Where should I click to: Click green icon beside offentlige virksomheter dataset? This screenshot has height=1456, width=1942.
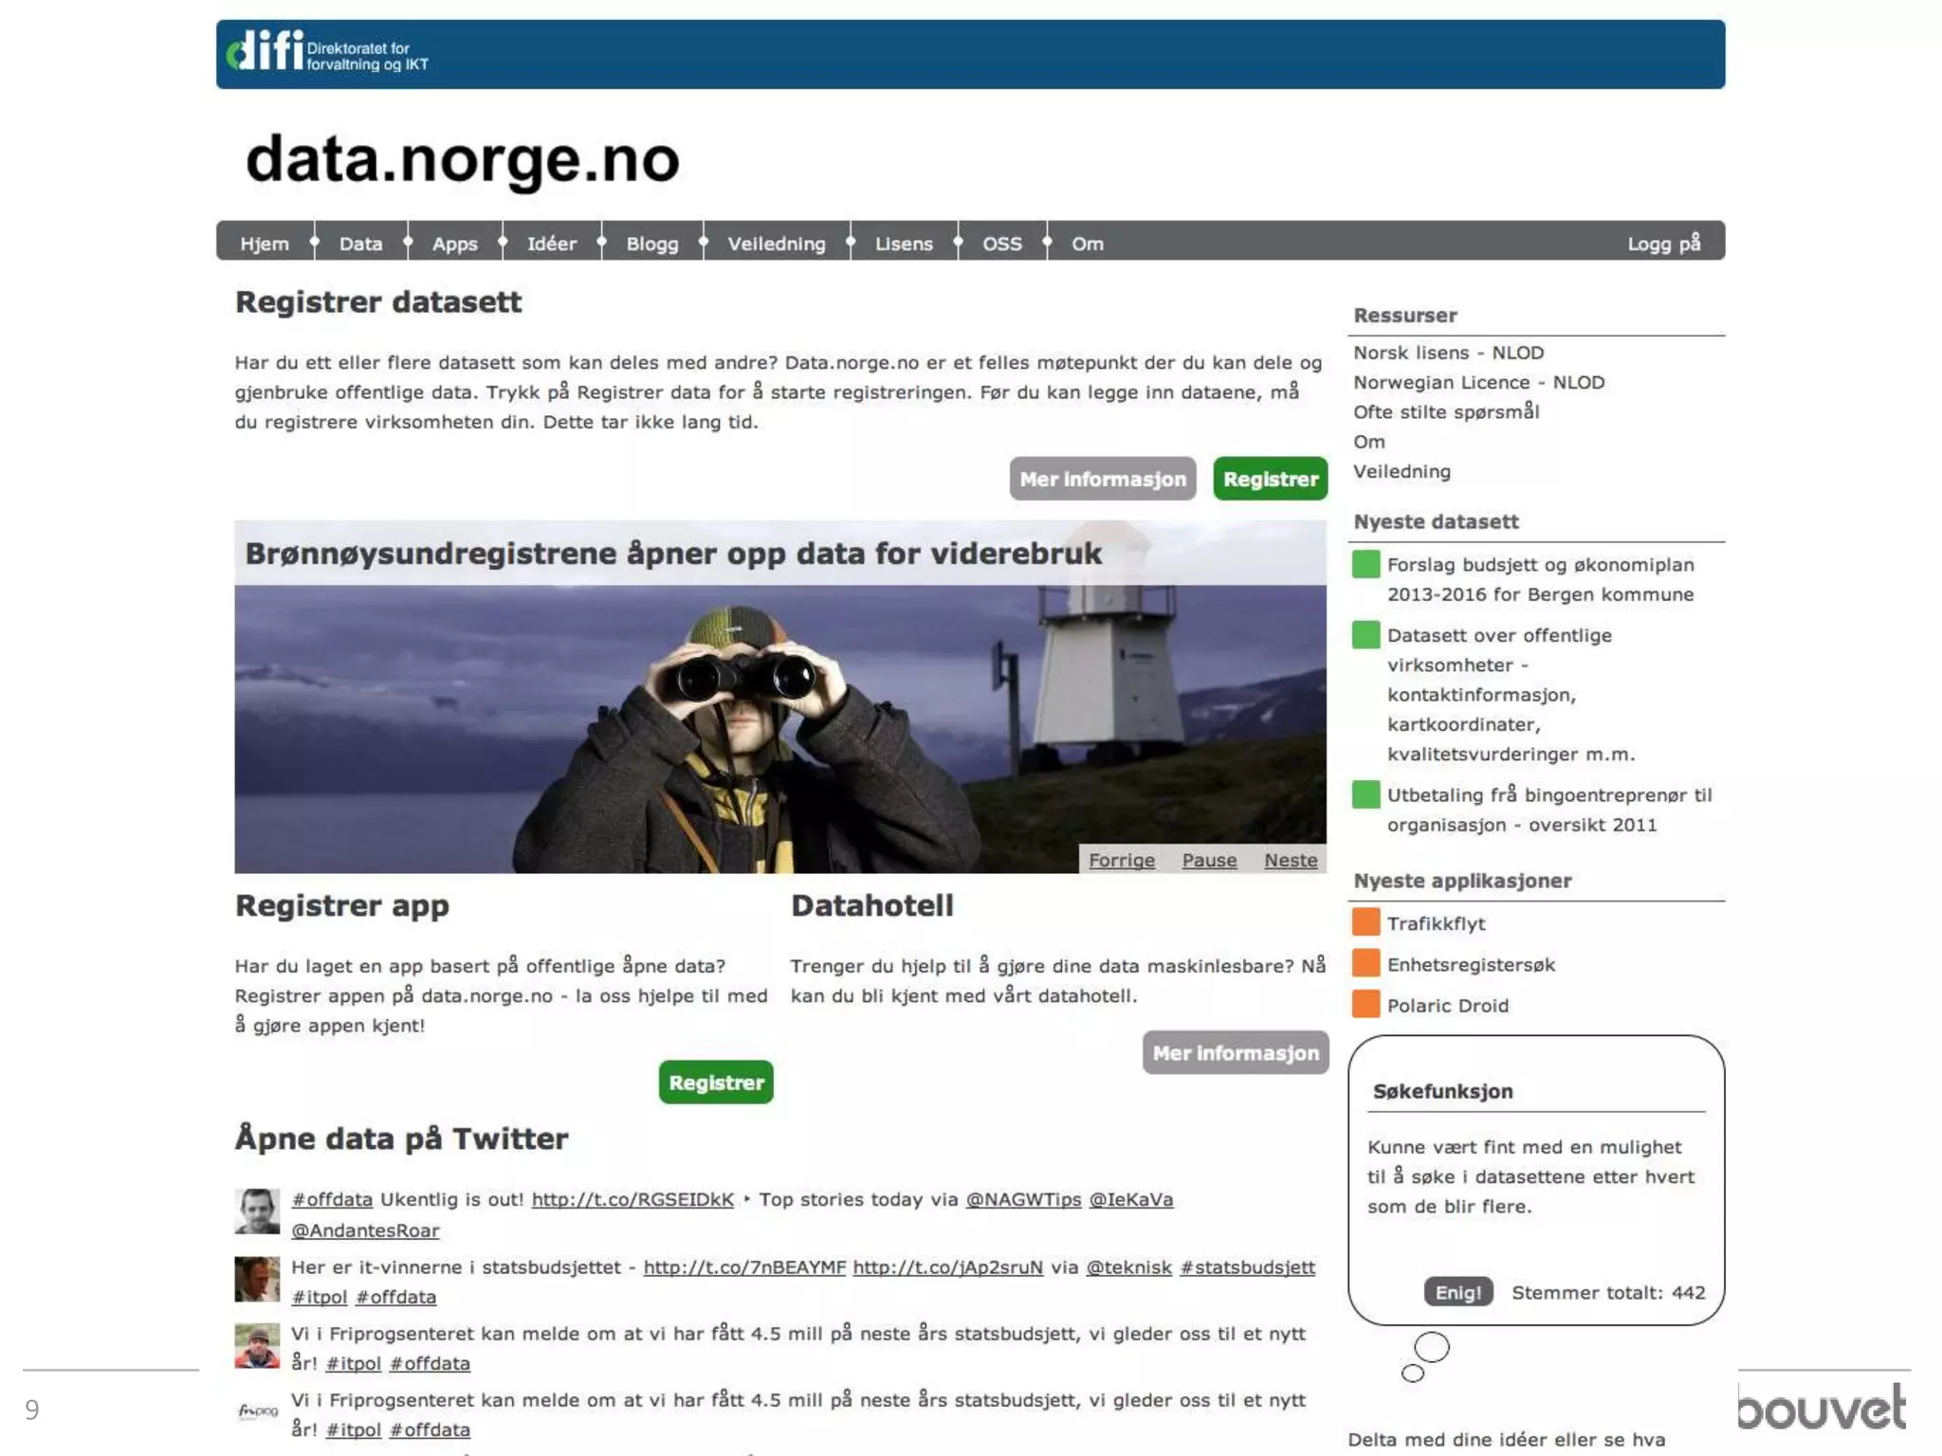(x=1365, y=635)
